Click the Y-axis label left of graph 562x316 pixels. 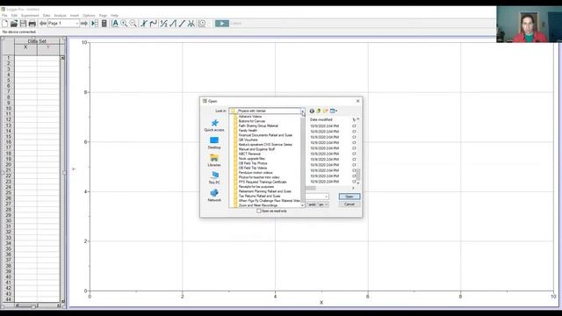pyautogui.click(x=74, y=169)
